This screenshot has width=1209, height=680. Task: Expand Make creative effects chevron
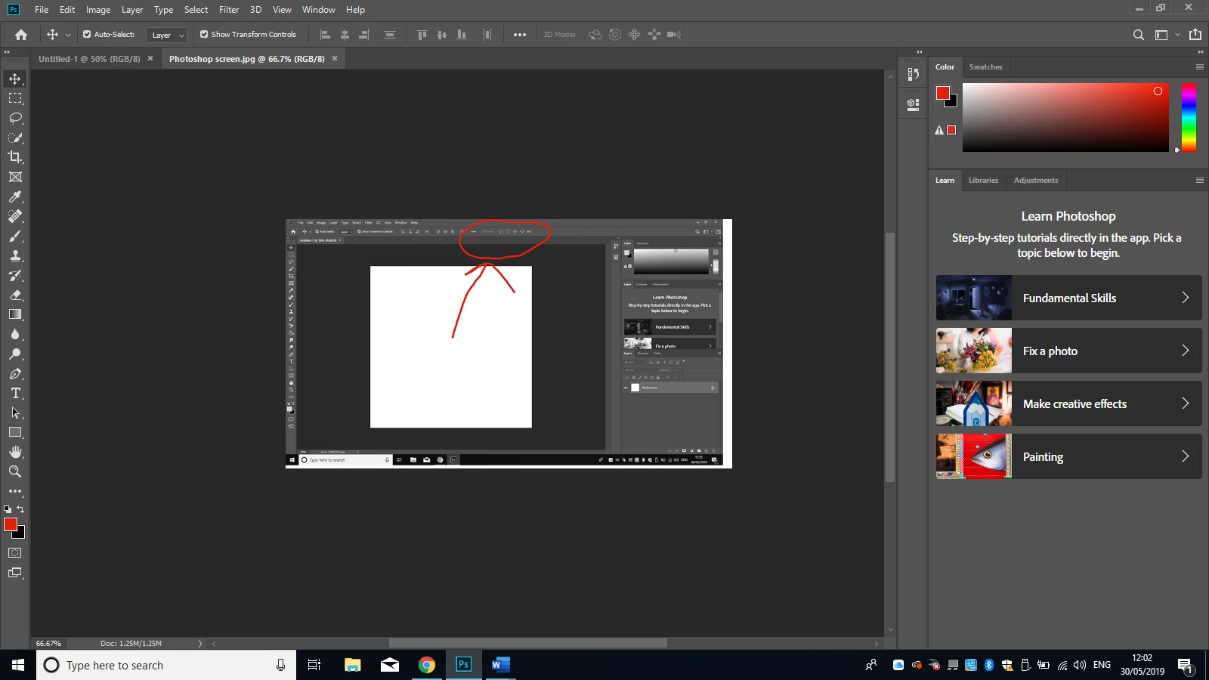(x=1185, y=403)
